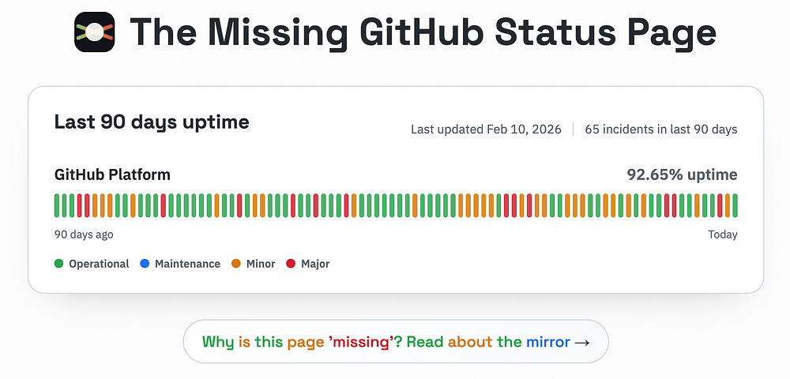
Task: Click the first orange bar from the left
Action: (95, 205)
